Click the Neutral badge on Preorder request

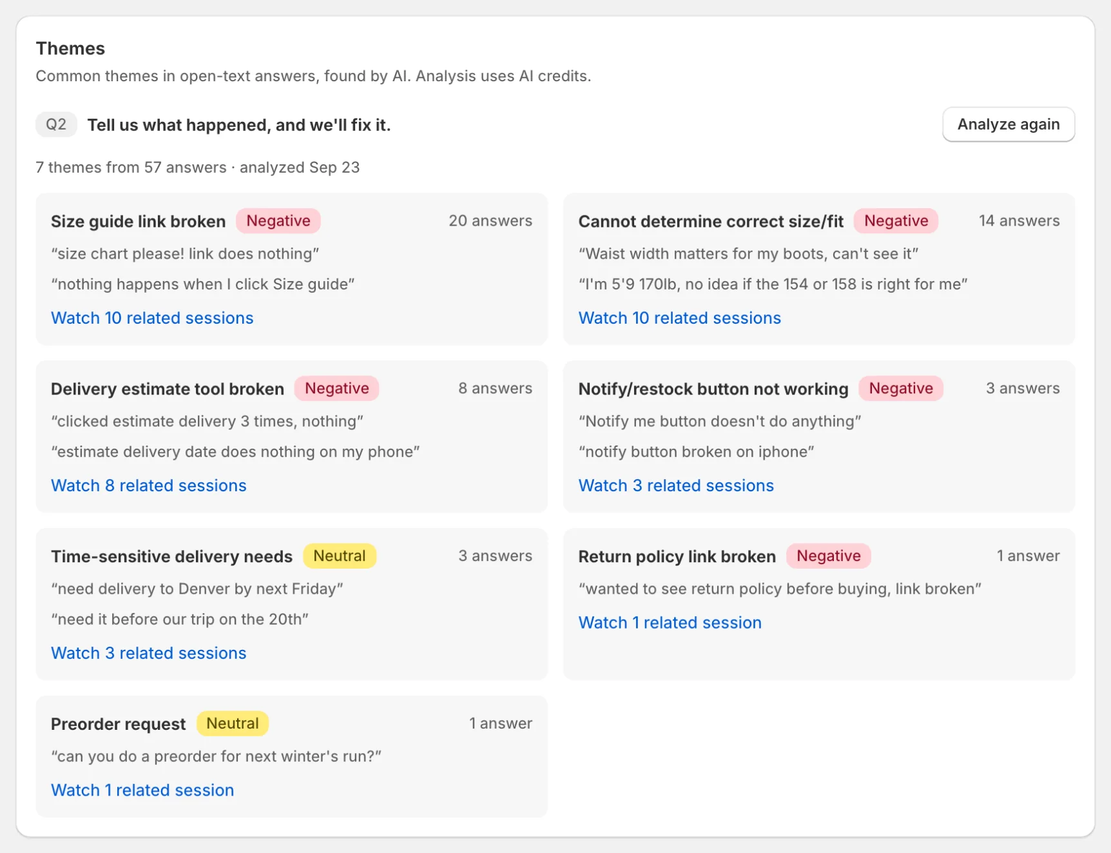point(233,723)
